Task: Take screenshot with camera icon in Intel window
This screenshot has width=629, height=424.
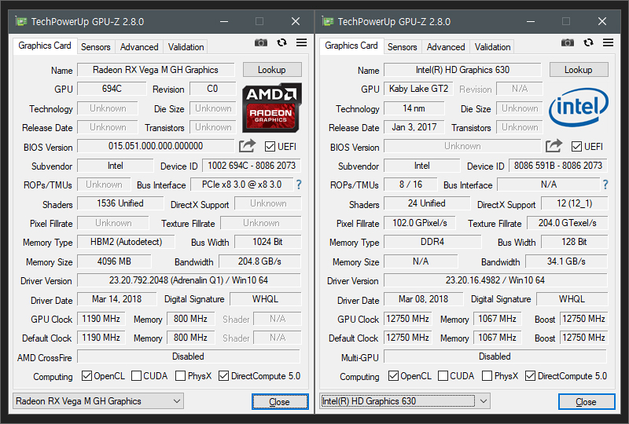Action: [567, 42]
